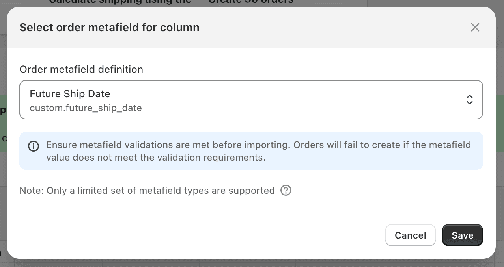Click the dimmed table row below dialog
The height and width of the screenshot is (267, 504).
[x=251, y=263]
